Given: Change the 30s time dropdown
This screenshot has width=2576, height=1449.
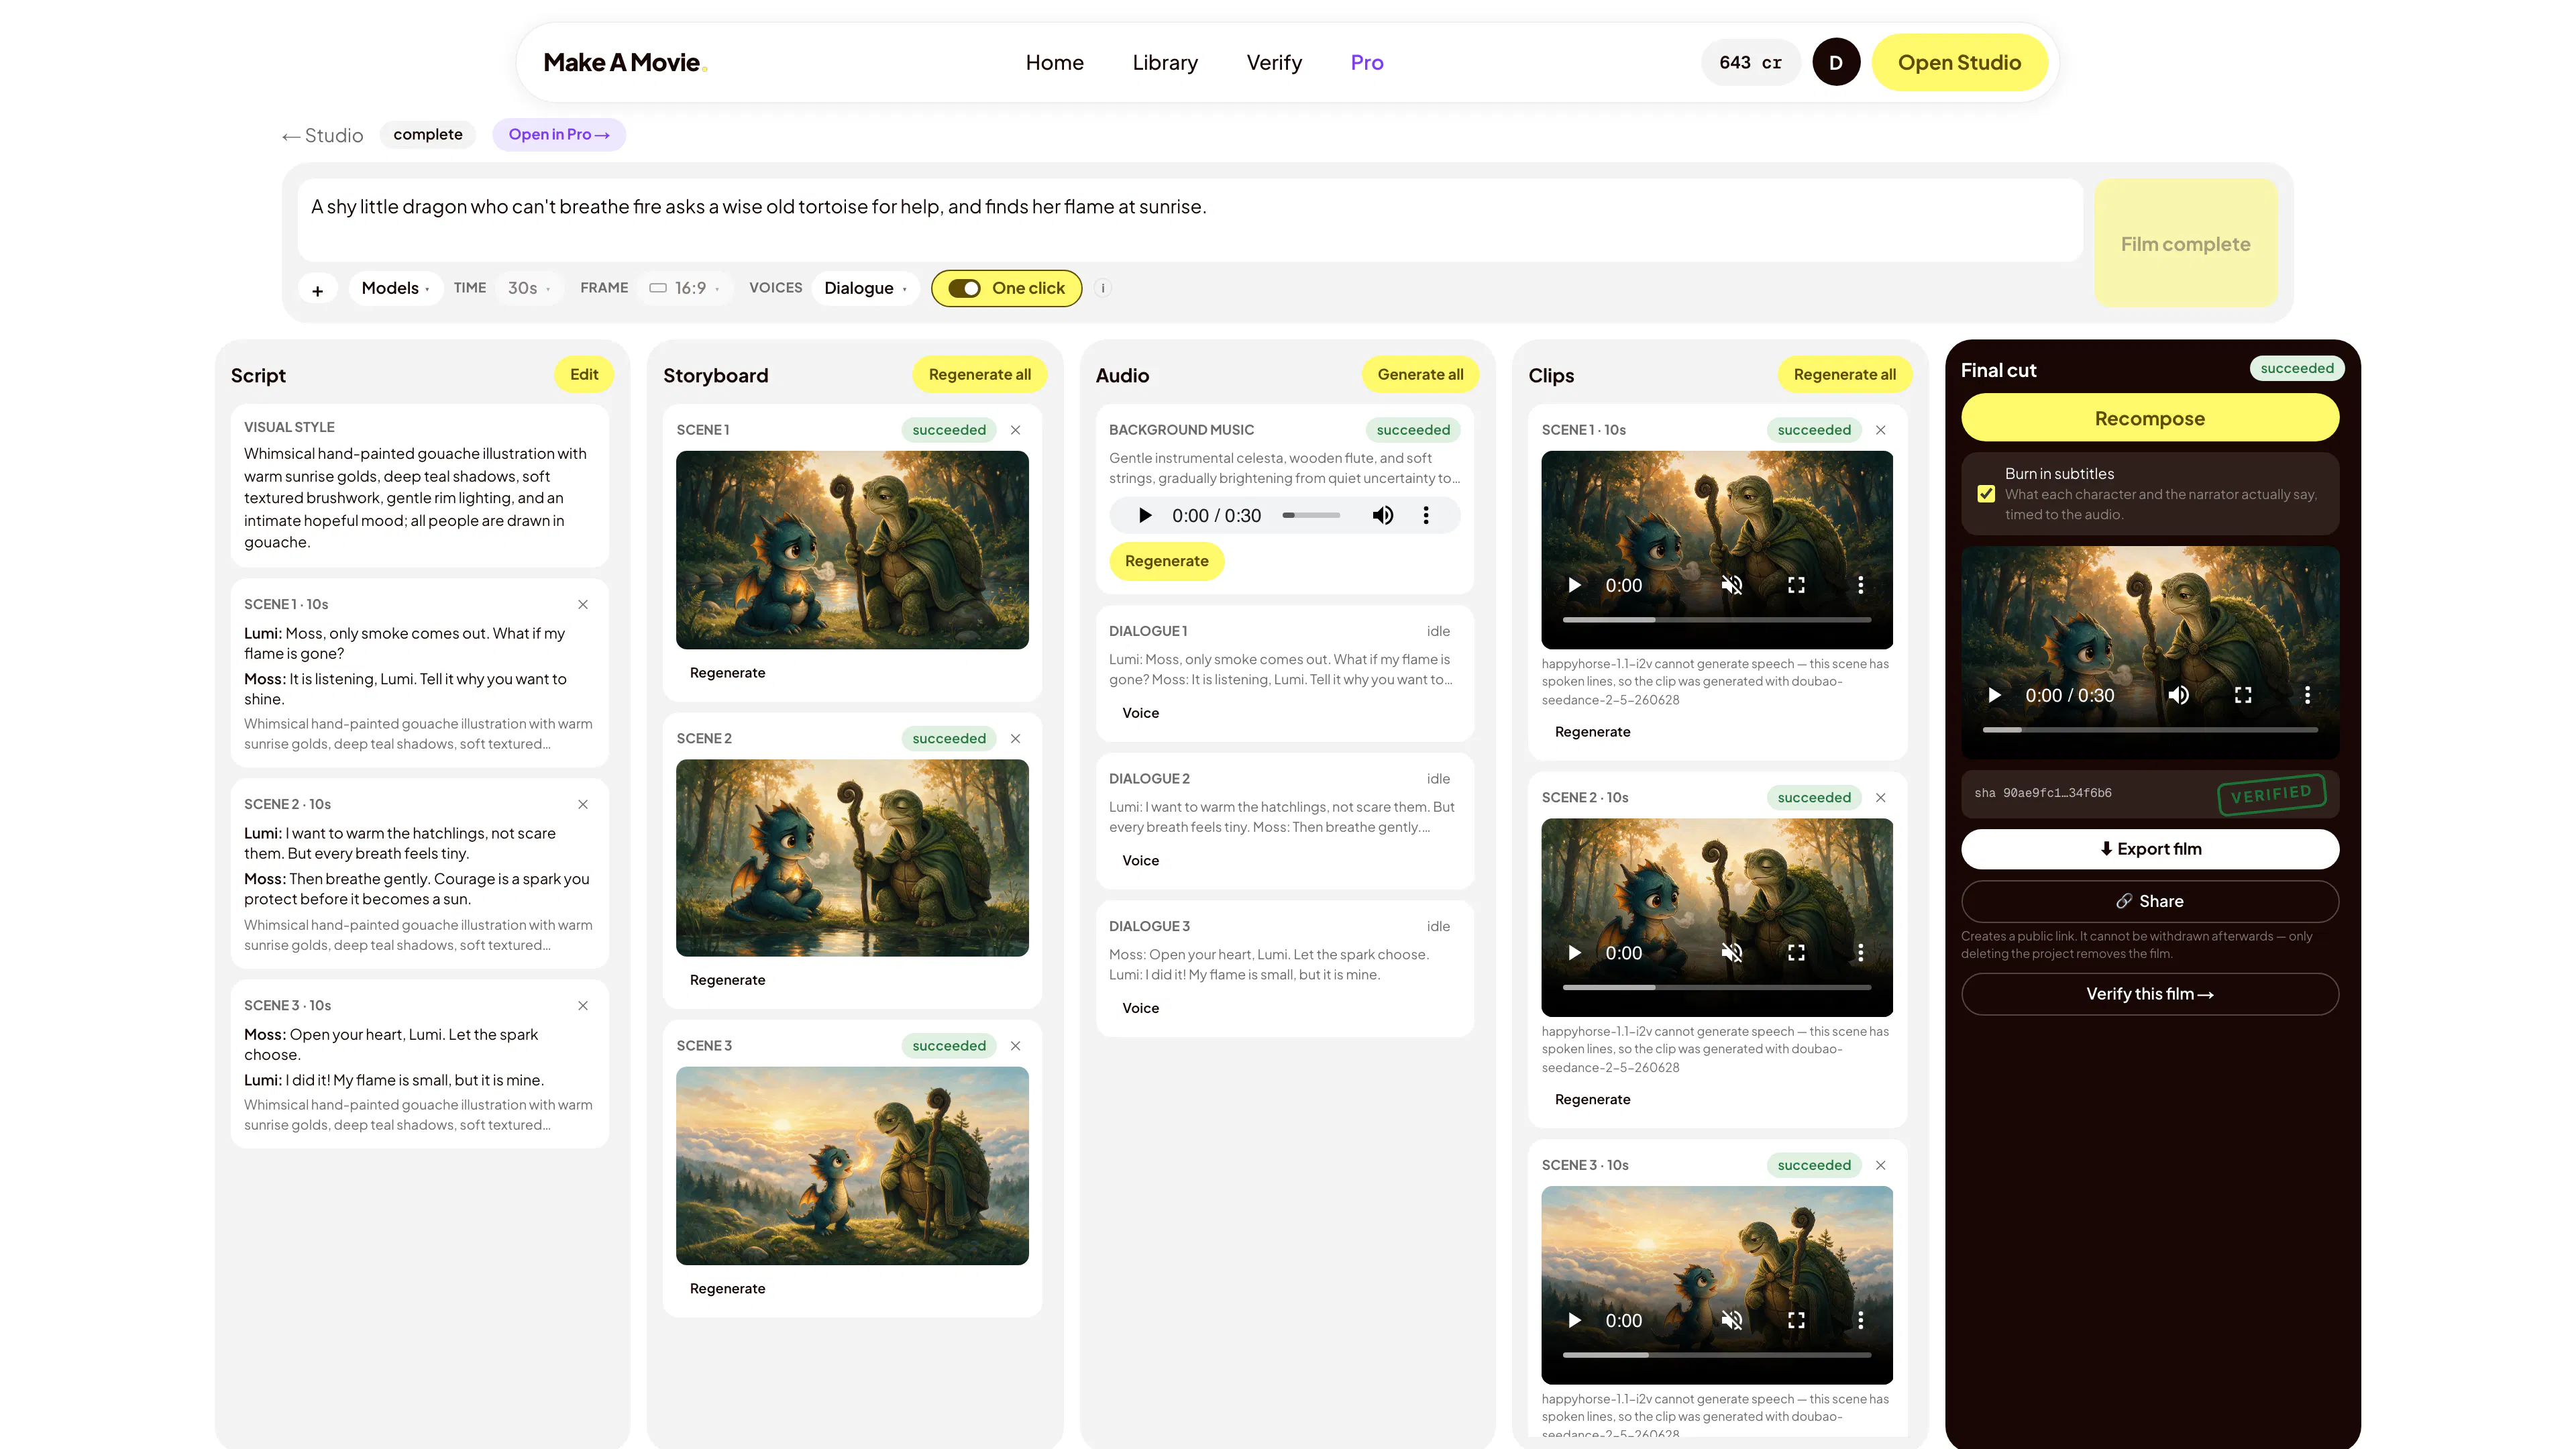Looking at the screenshot, I should 529,289.
